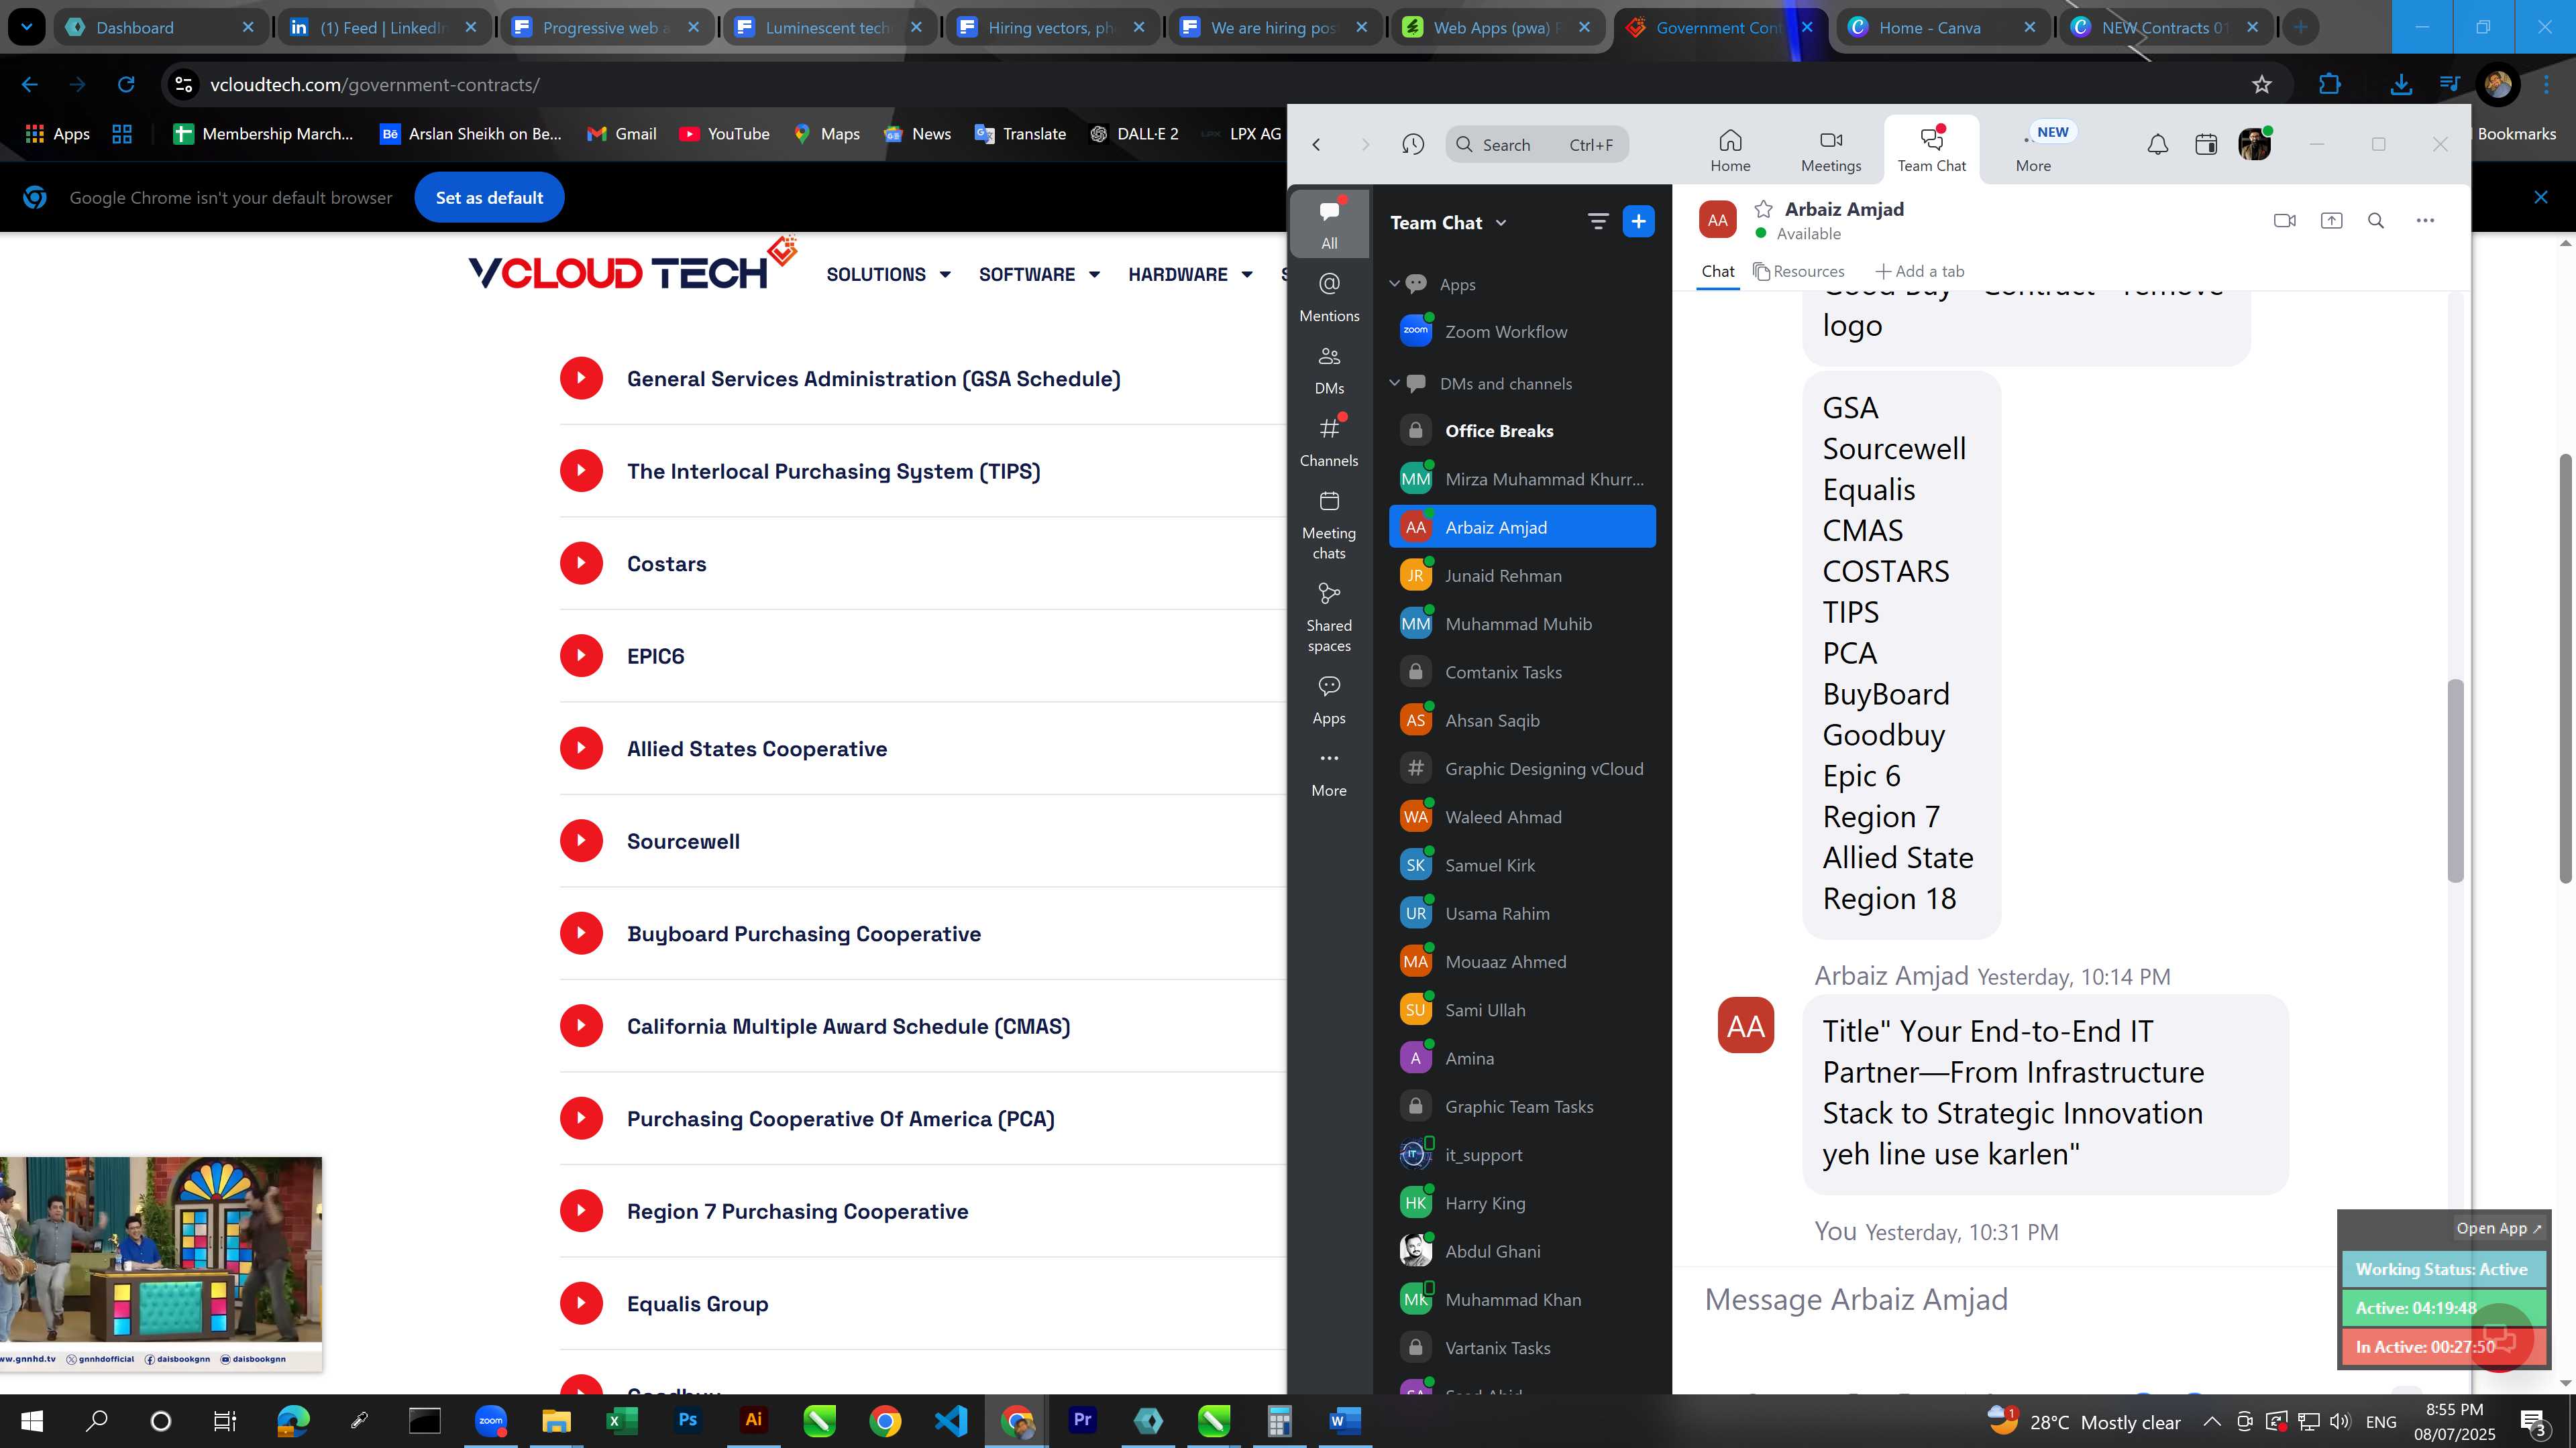This screenshot has width=2576, height=1448.
Task: Open the chat list filter icon
Action: [x=1598, y=222]
